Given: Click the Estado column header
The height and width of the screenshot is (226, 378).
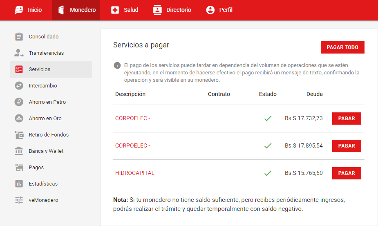Looking at the screenshot, I should (x=268, y=94).
